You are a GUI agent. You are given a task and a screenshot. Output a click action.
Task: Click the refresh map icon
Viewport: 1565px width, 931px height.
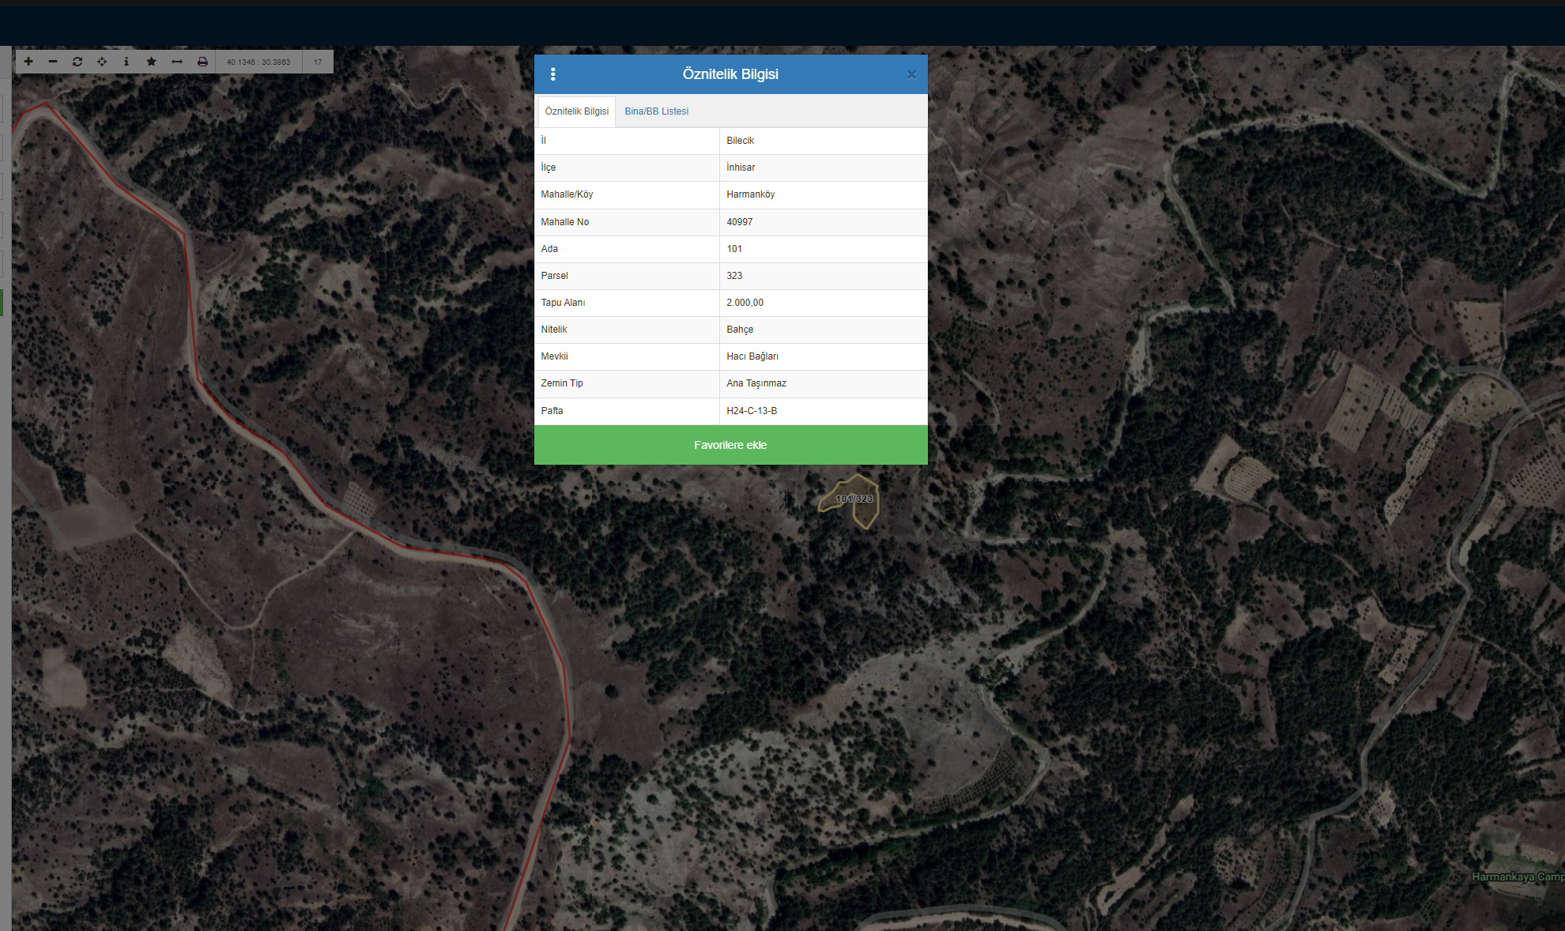click(x=77, y=62)
